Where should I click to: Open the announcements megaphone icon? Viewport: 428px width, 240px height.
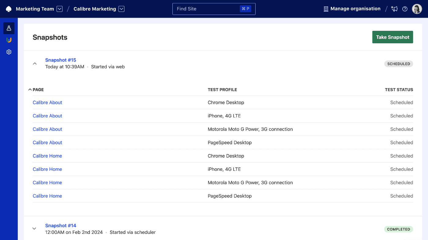(394, 9)
